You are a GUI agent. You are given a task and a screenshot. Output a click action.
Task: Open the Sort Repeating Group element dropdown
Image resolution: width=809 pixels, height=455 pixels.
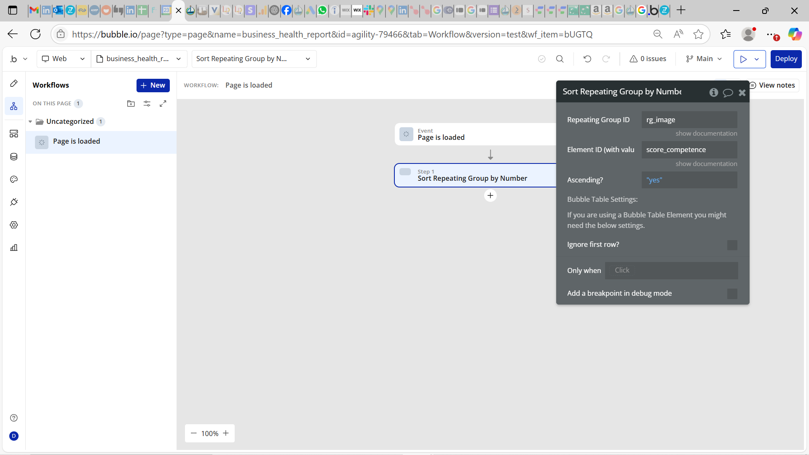coord(254,59)
